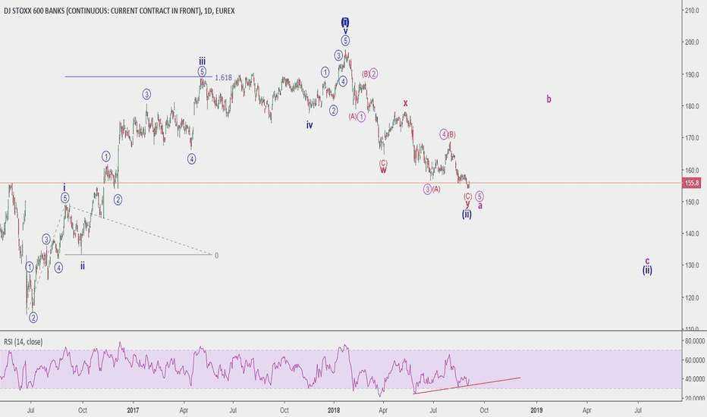
Task: Click the (ii) label beneath red y
Action: [467, 215]
